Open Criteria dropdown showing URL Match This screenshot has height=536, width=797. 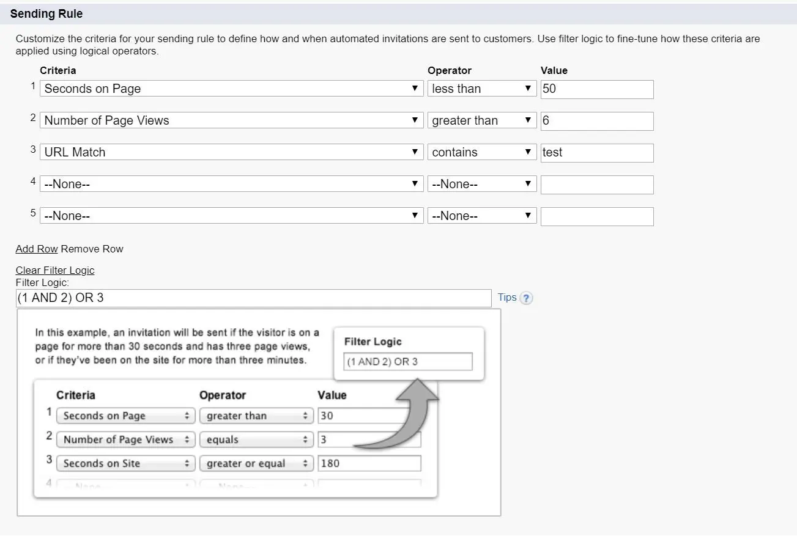(x=232, y=152)
